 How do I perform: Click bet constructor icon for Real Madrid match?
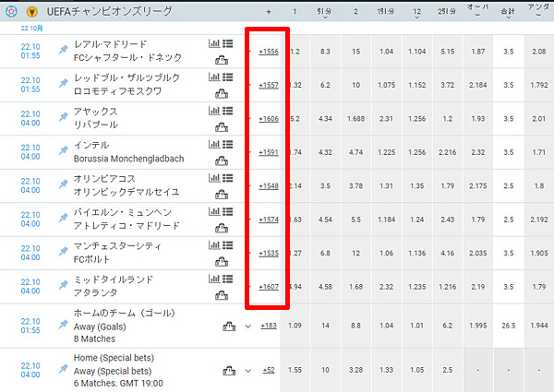[x=222, y=60]
